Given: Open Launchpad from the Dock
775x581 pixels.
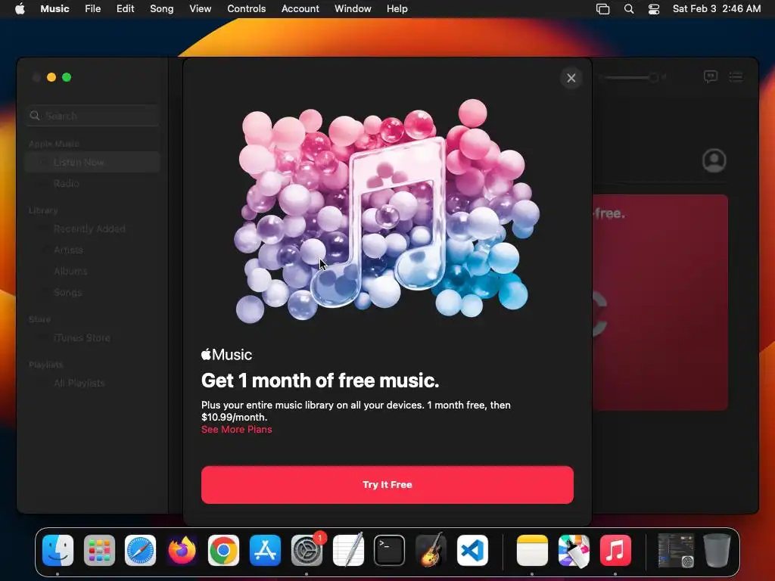Looking at the screenshot, I should [99, 550].
